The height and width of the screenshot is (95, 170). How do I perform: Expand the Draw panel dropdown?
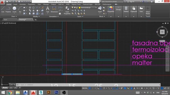(14, 16)
